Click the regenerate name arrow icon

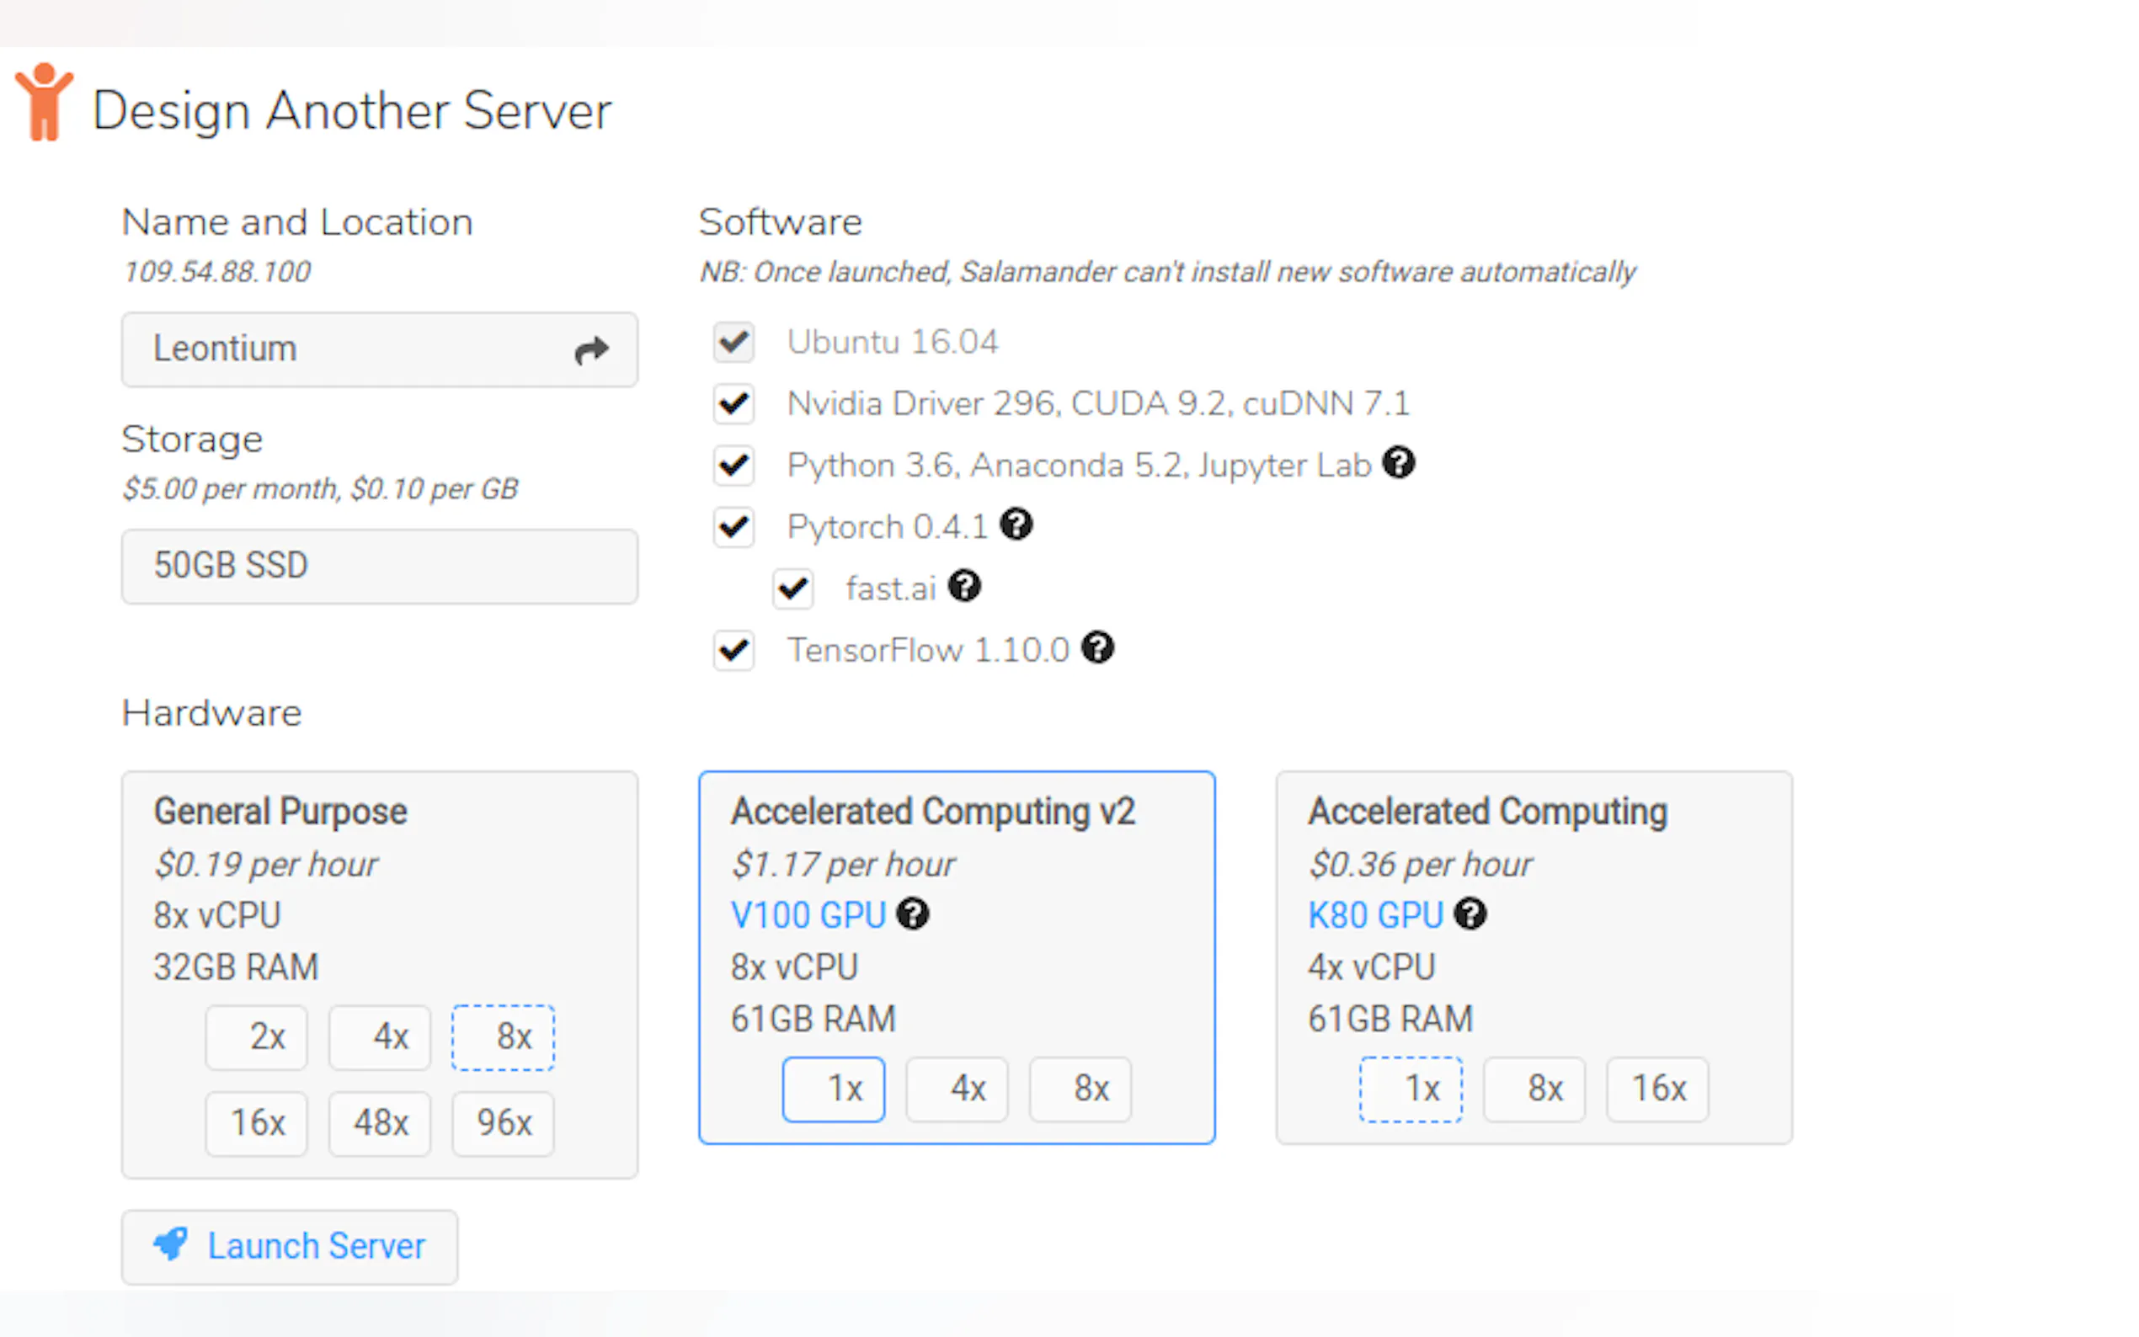[x=590, y=350]
